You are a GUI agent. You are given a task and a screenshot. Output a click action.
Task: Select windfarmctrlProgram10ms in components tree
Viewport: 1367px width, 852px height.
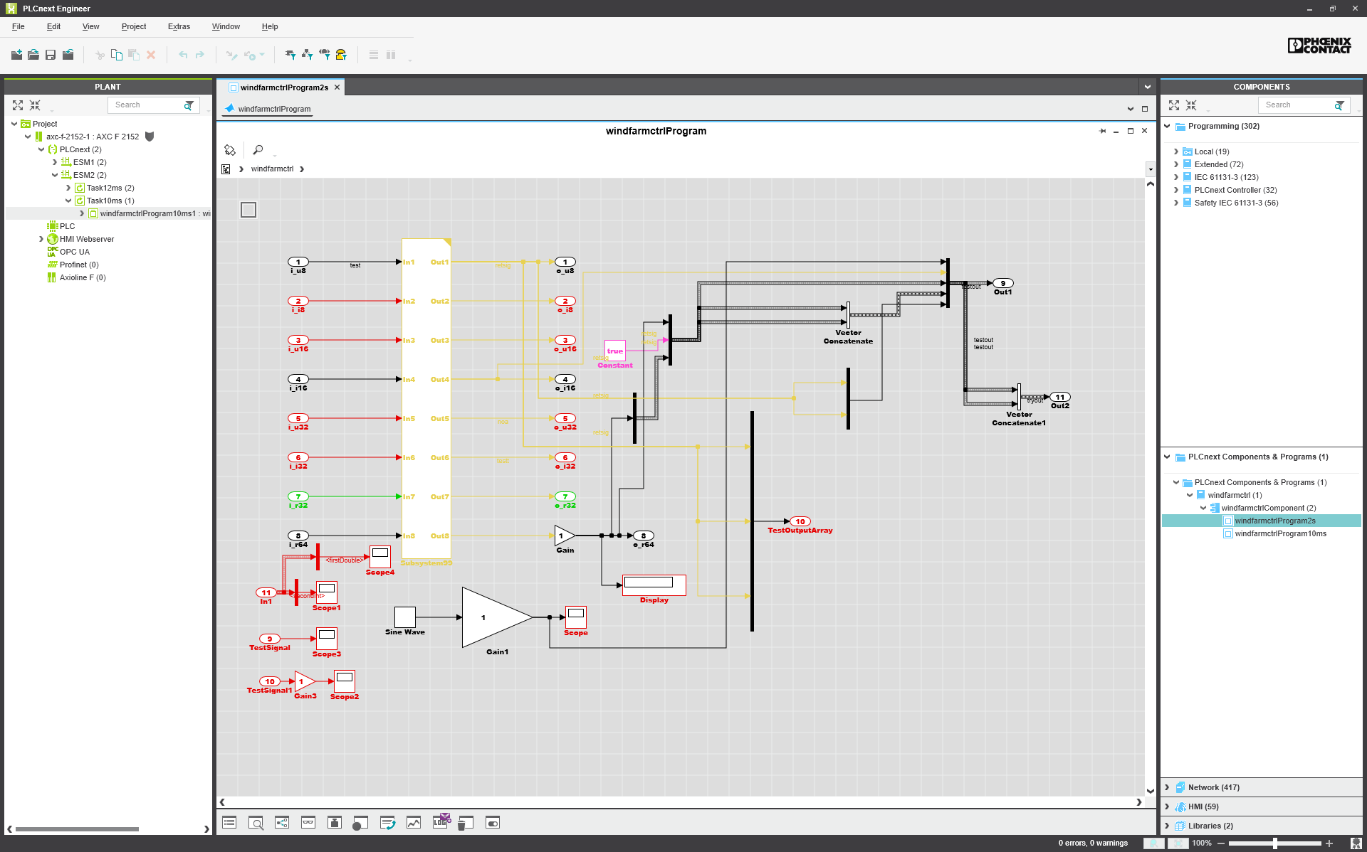[1280, 533]
